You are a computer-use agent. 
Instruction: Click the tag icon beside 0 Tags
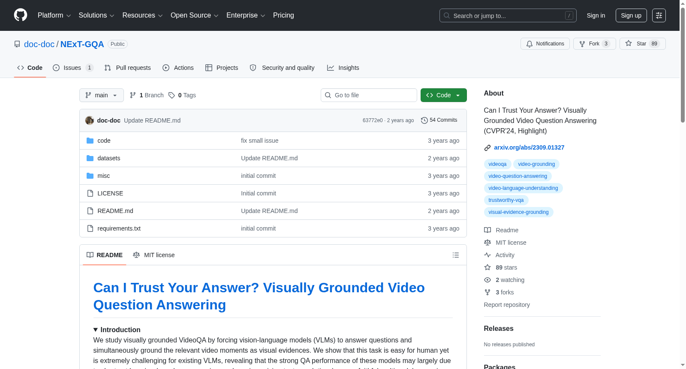171,95
